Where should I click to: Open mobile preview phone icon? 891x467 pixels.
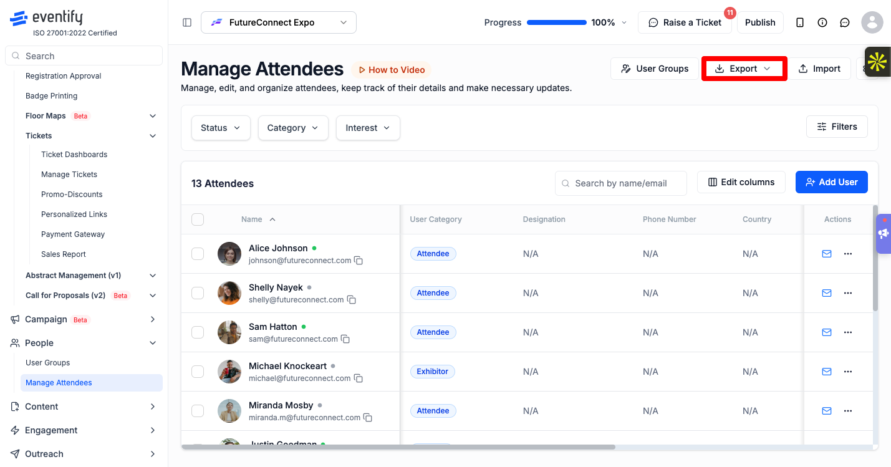[x=800, y=22]
